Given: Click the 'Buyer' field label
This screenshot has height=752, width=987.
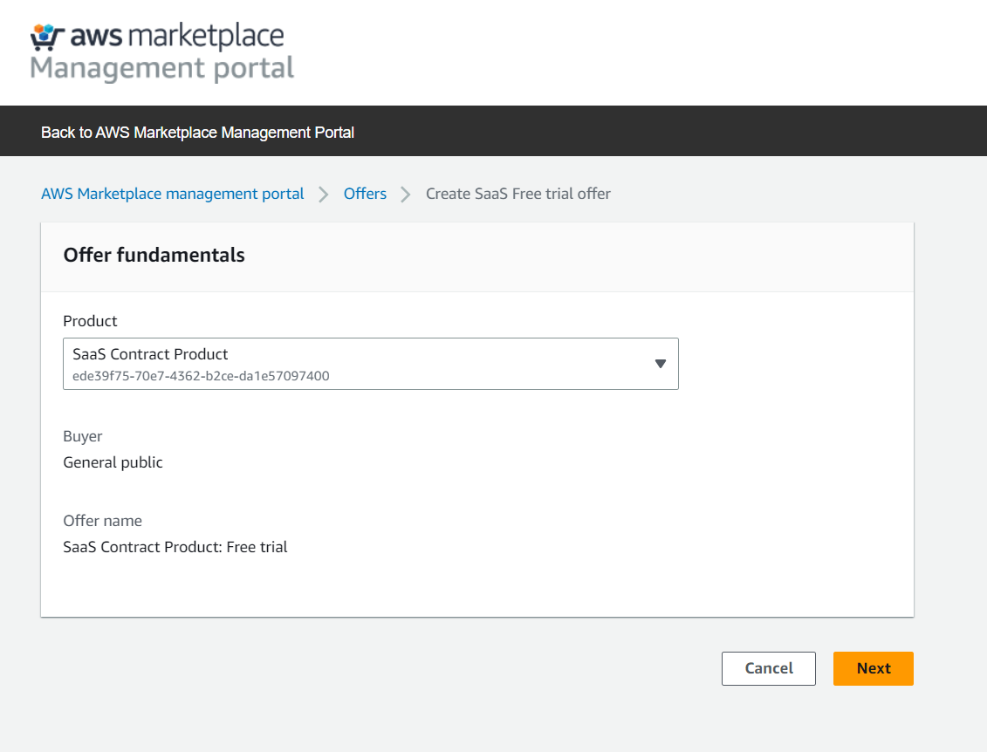Looking at the screenshot, I should 83,436.
